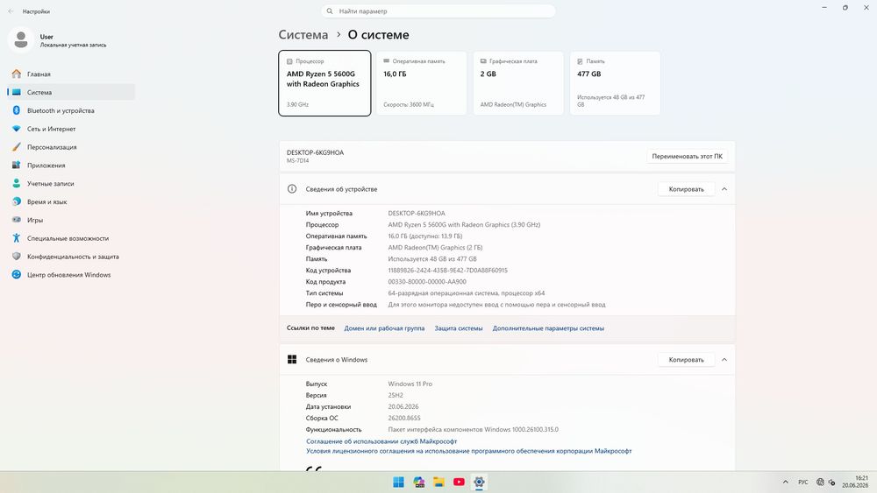
Task: Click the Код продукта value 00330-80000-00000-AA900
Action: [427, 281]
